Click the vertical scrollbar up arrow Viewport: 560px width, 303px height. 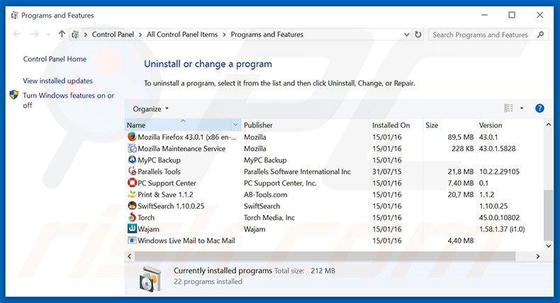click(x=548, y=125)
